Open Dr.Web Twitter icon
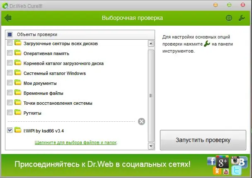Screen dimensions: 252x178 tap(236, 171)
